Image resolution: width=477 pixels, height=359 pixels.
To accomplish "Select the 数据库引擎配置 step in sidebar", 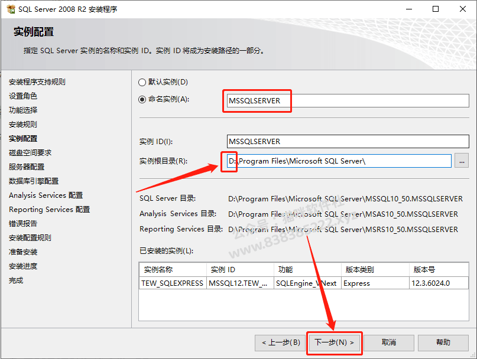I will pyautogui.click(x=34, y=181).
